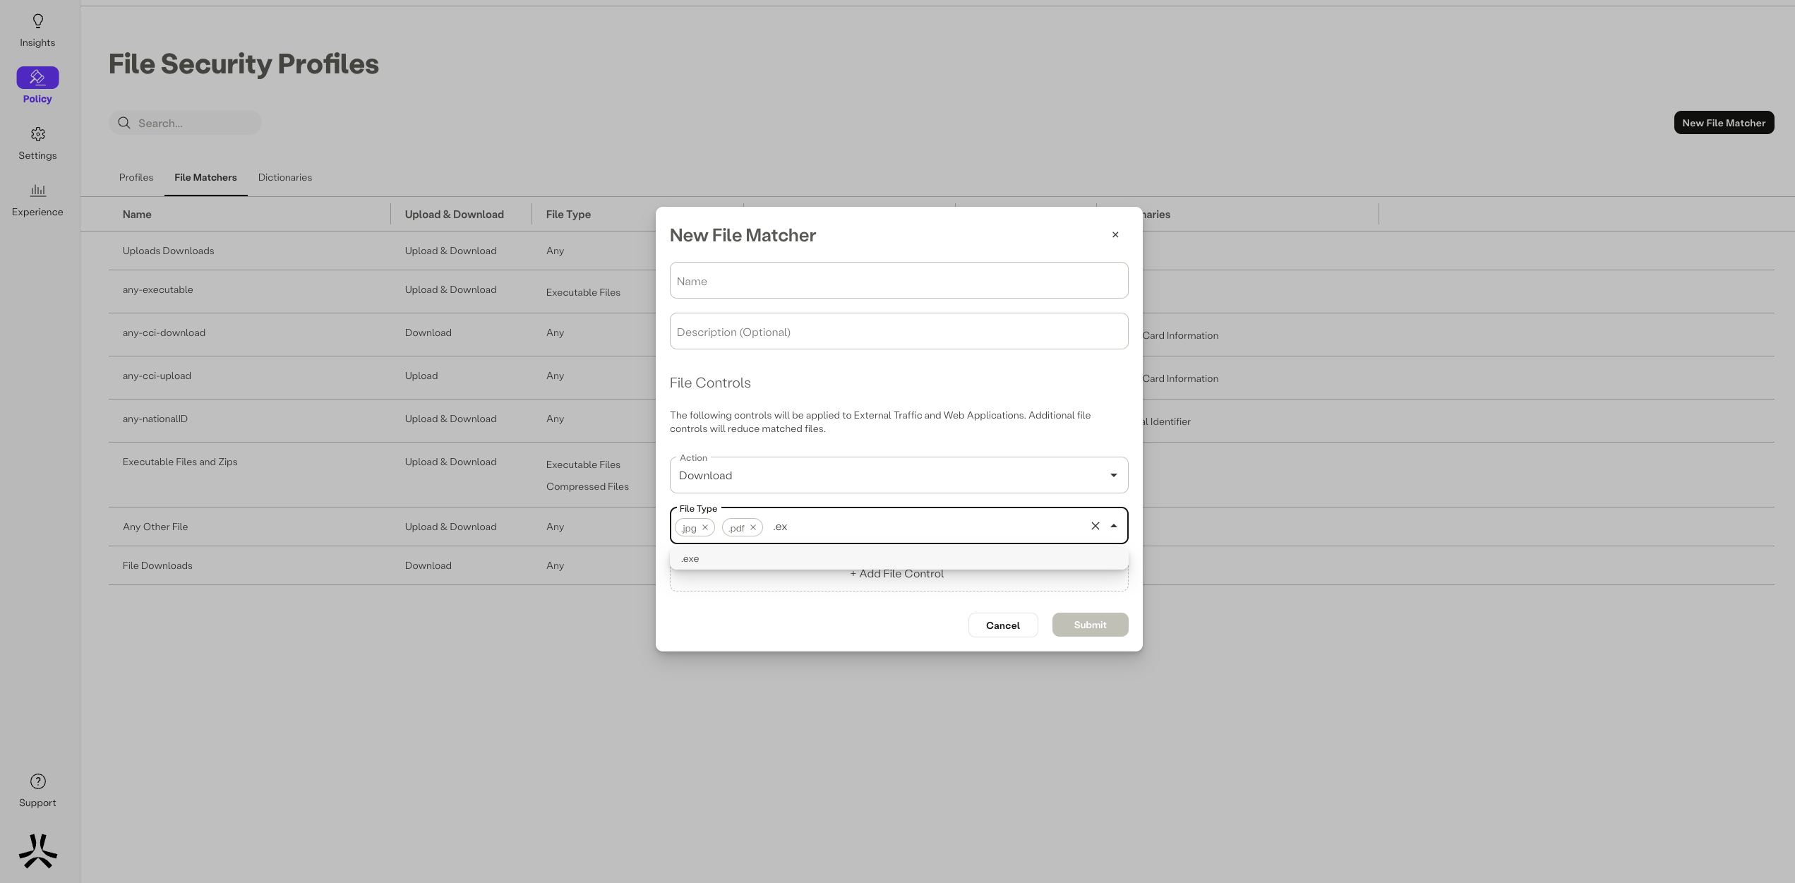Click the Cancel button

click(1002, 625)
